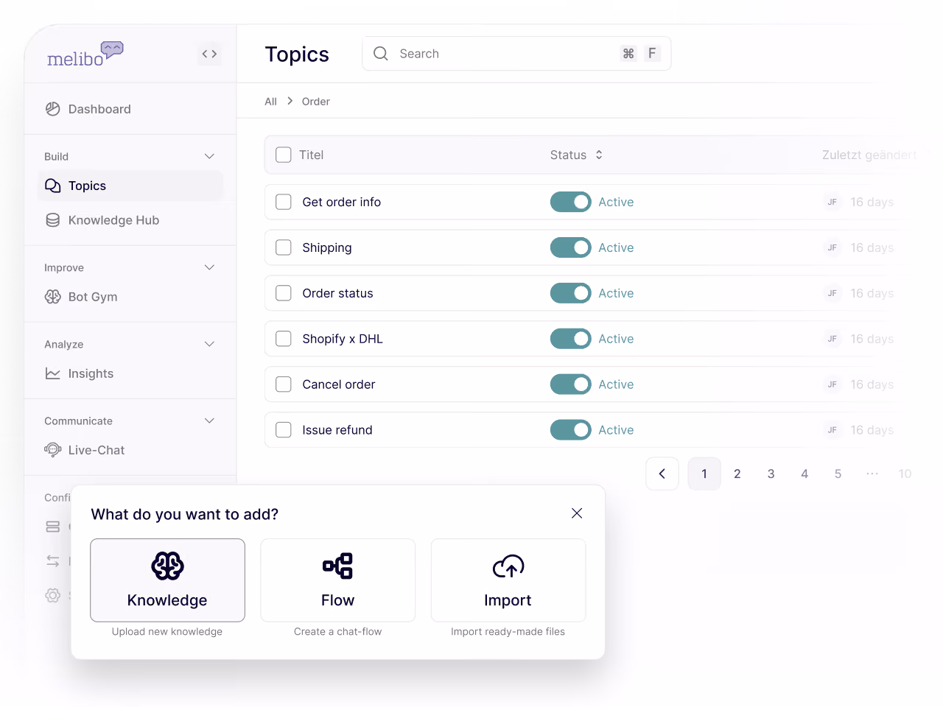Viewport: 943px width, 707px height.
Task: Click the Insights line chart icon
Action: pos(53,373)
